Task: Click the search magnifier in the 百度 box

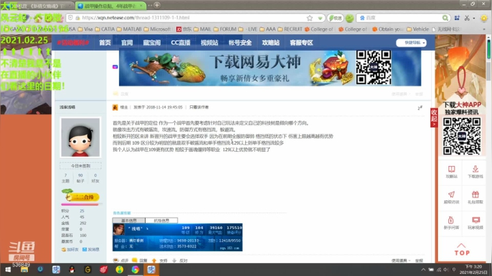Action: pyautogui.click(x=445, y=18)
